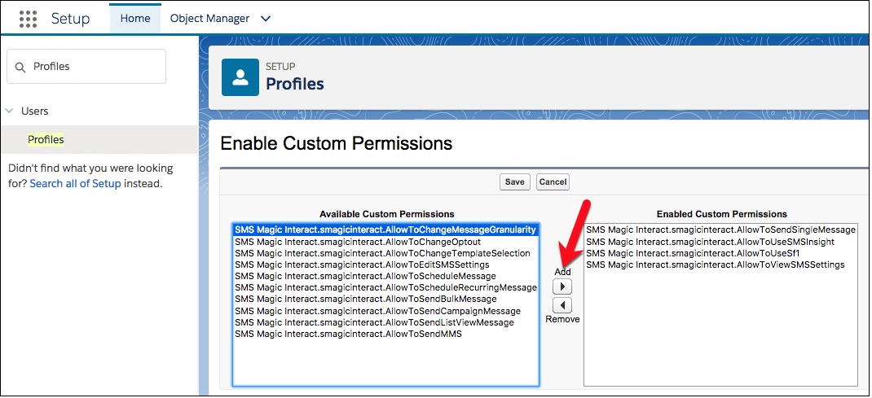Screen dimensions: 872x398
Task: Select AllowToUseSf1 in Enabled list
Action: coord(720,253)
